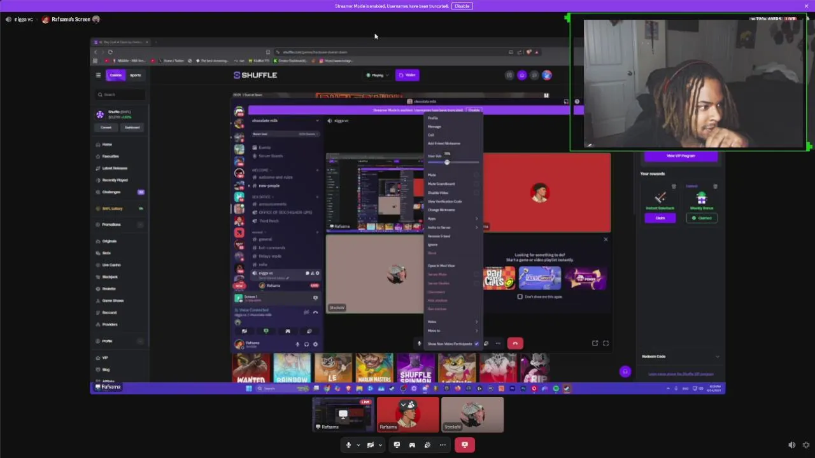Click pop-out icon in streamed Discord call

tap(595, 343)
